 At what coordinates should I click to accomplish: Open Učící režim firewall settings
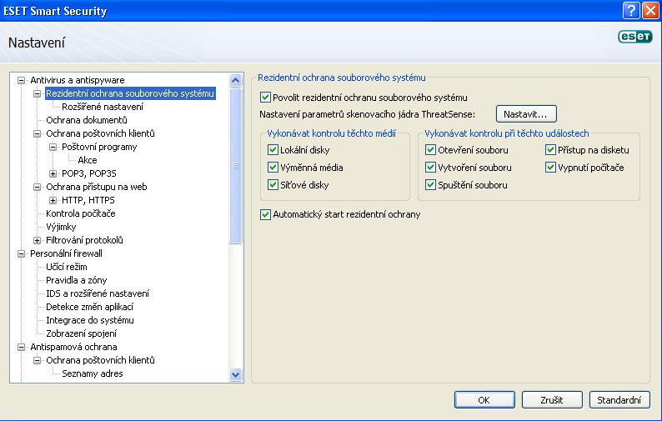pyautogui.click(x=67, y=267)
